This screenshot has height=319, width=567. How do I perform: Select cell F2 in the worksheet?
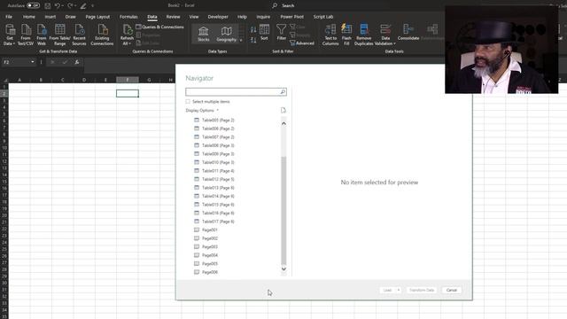pyautogui.click(x=128, y=94)
